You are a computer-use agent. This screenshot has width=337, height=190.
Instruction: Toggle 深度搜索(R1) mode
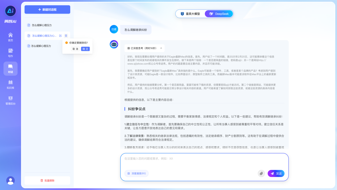point(136,173)
